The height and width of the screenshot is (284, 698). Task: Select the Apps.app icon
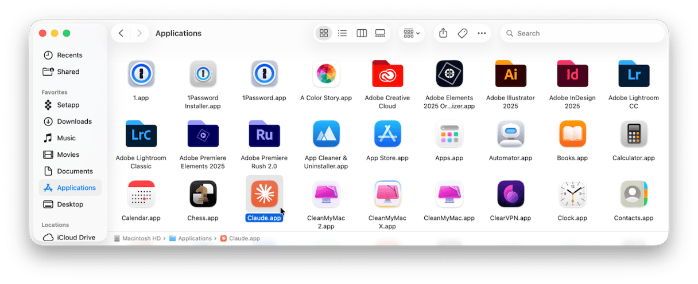[449, 134]
